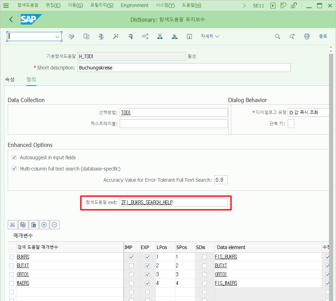This screenshot has height=301, width=336.
Task: Click the Cut scissors icon above parameters
Action: 13,225
